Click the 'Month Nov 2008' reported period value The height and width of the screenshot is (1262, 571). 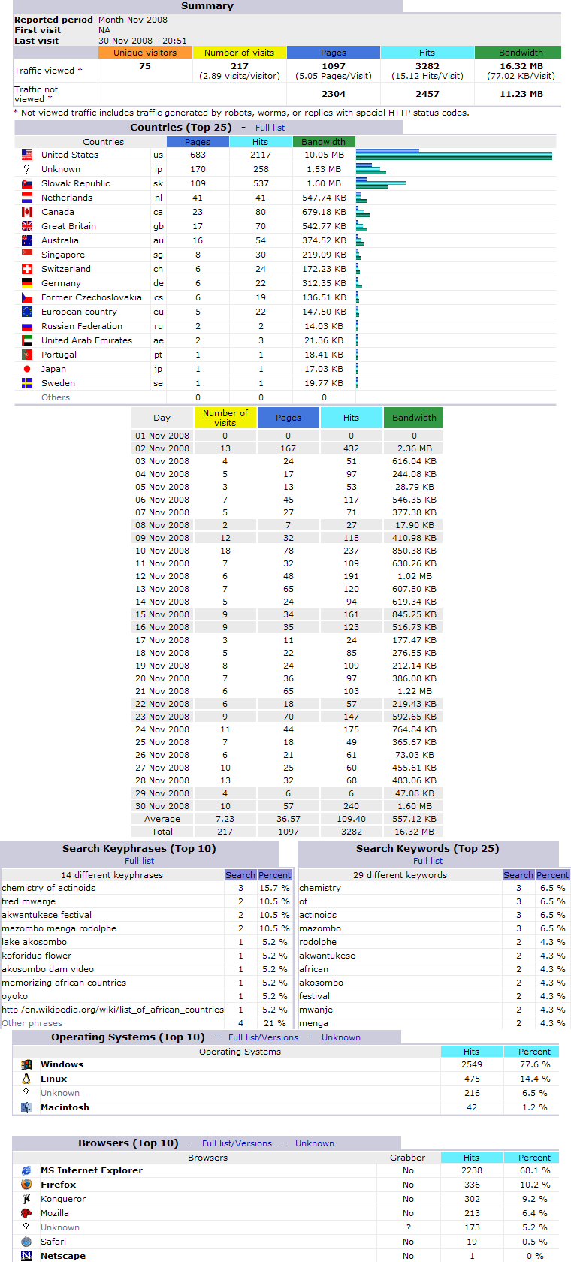133,20
